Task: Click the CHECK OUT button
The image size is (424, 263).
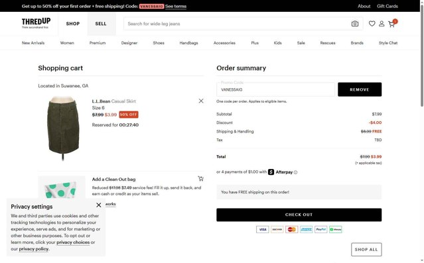Action: 299,215
